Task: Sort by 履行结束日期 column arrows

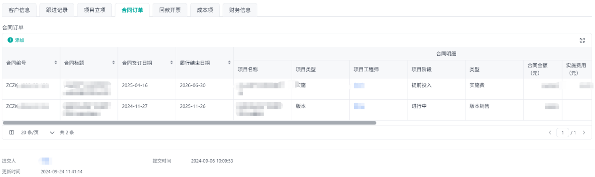Action: click(x=229, y=63)
